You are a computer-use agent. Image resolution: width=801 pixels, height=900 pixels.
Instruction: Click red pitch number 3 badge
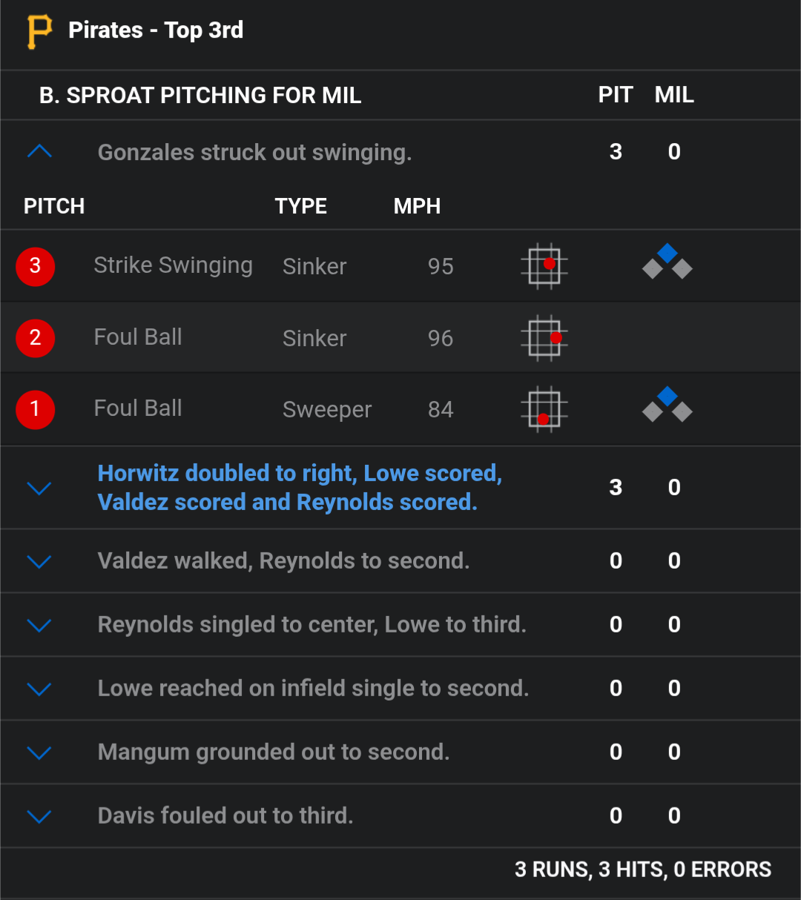coord(35,265)
